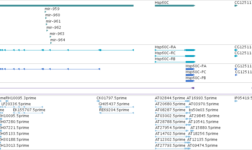The height and width of the screenshot is (150, 252).
Task: Click the Hsp60C gene name label
Action: click(162, 3)
